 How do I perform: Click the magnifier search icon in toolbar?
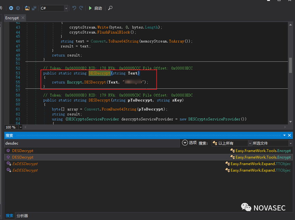click(x=110, y=8)
